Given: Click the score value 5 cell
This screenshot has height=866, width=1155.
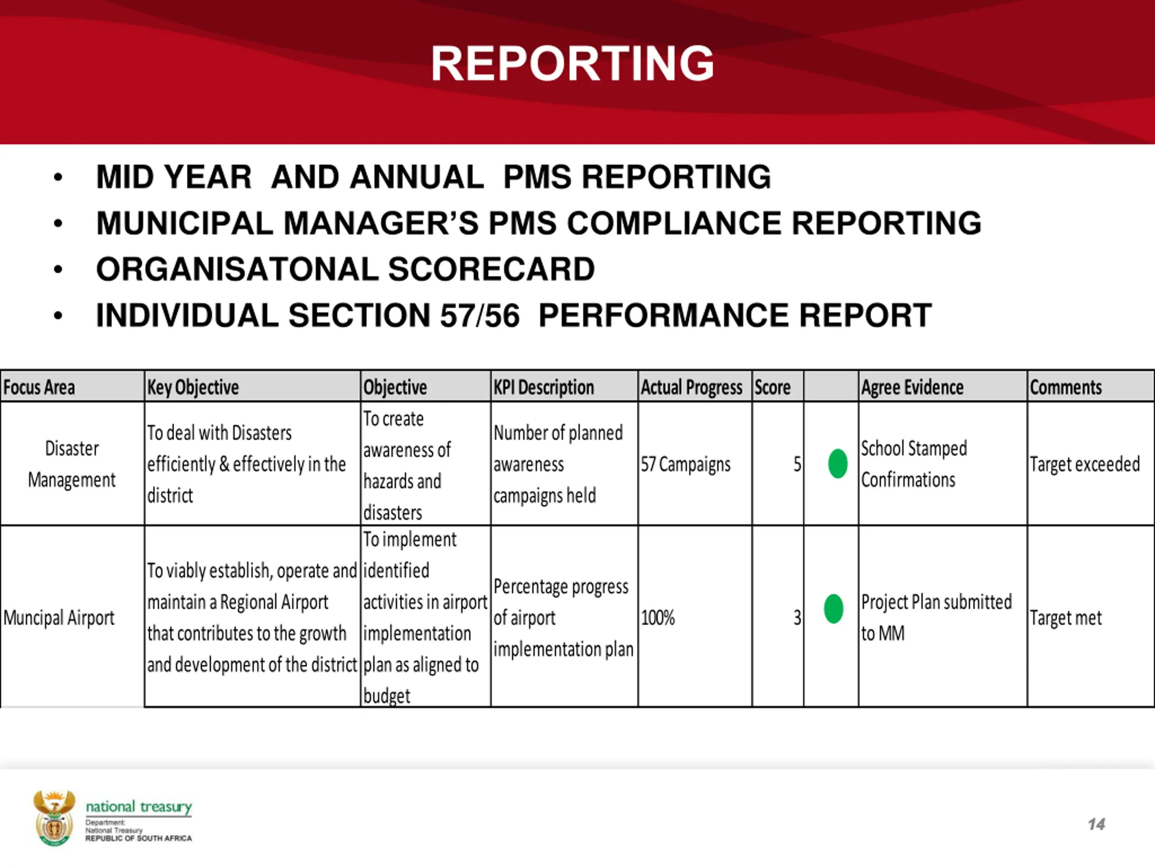Looking at the screenshot, I should pos(777,464).
